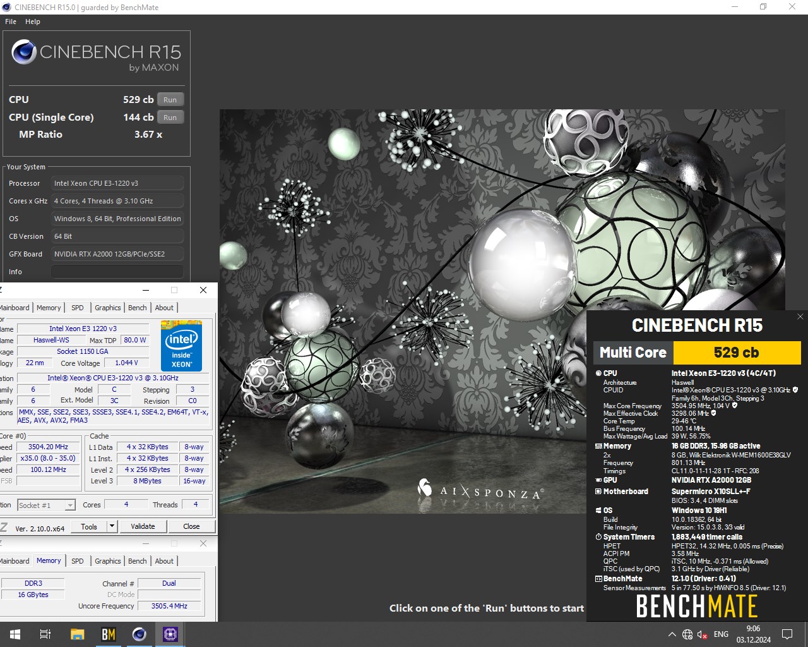This screenshot has height=647, width=808.
Task: Select the SPD tab in lower CPU-Z window
Action: point(78,561)
